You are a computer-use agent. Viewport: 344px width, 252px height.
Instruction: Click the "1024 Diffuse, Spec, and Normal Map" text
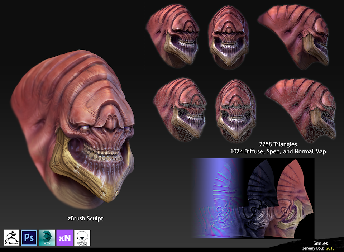click(x=278, y=152)
